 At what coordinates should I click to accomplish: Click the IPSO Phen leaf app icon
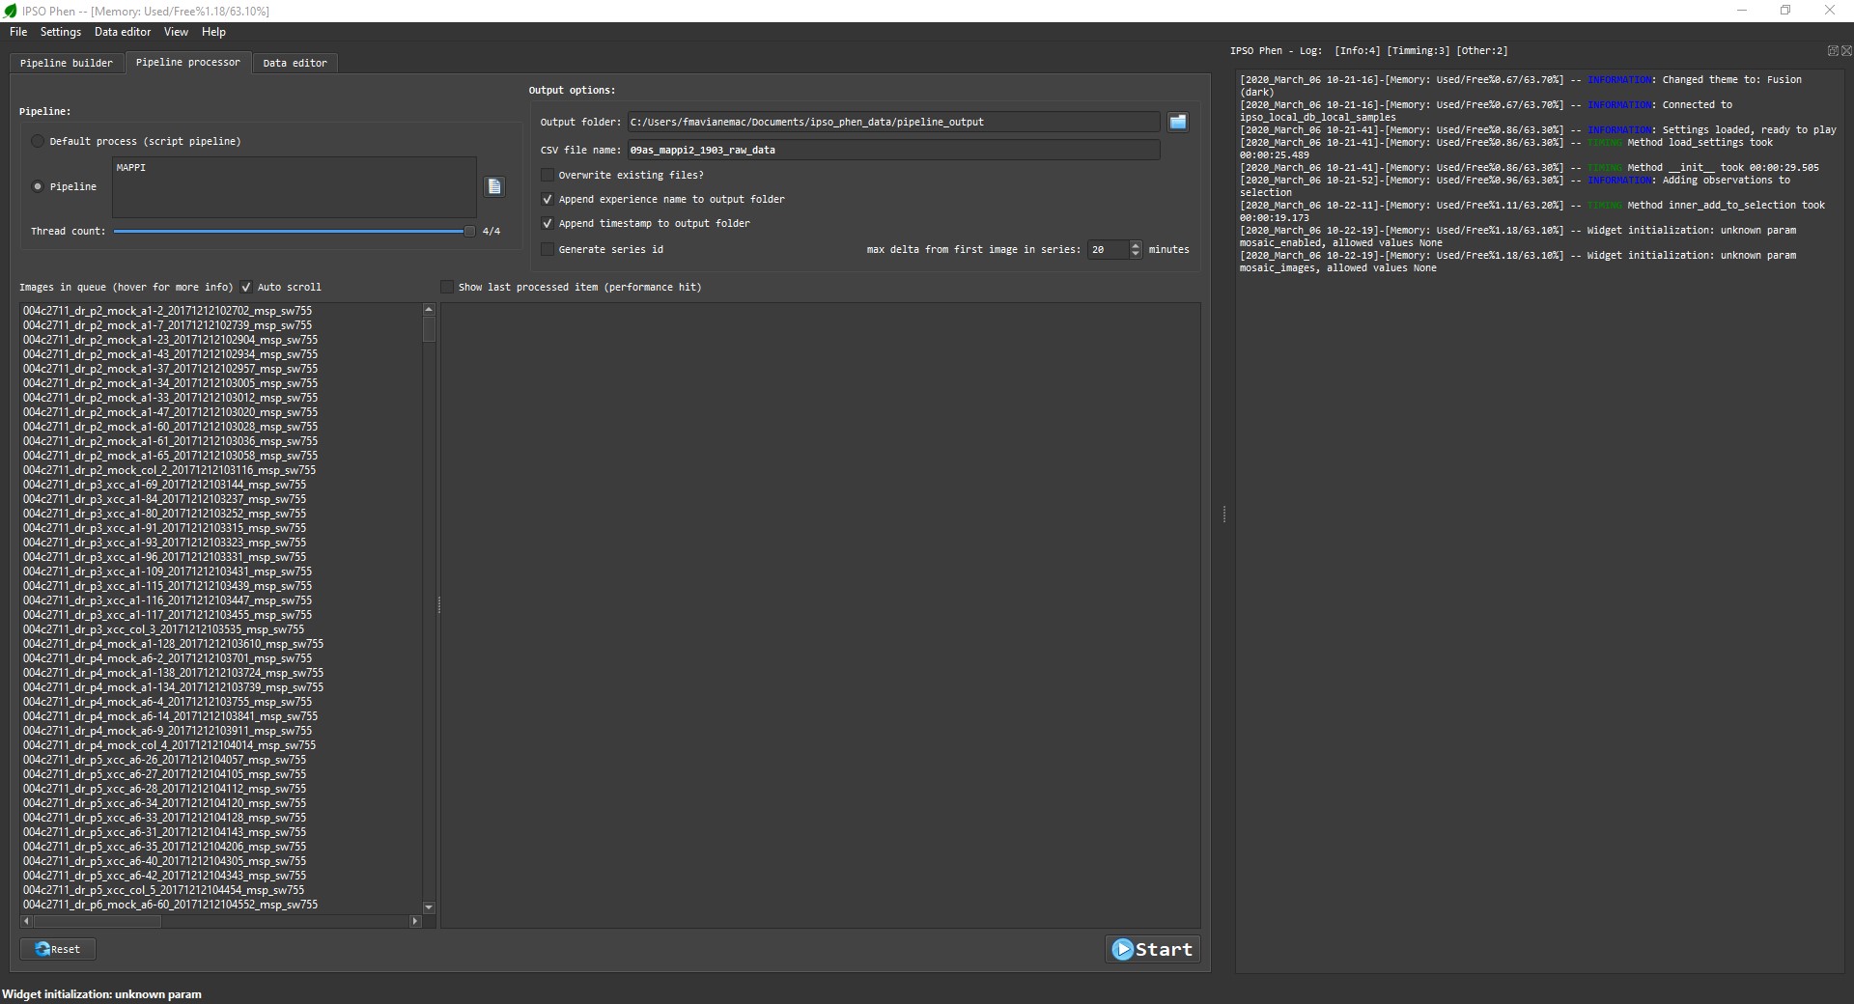pyautogui.click(x=11, y=11)
